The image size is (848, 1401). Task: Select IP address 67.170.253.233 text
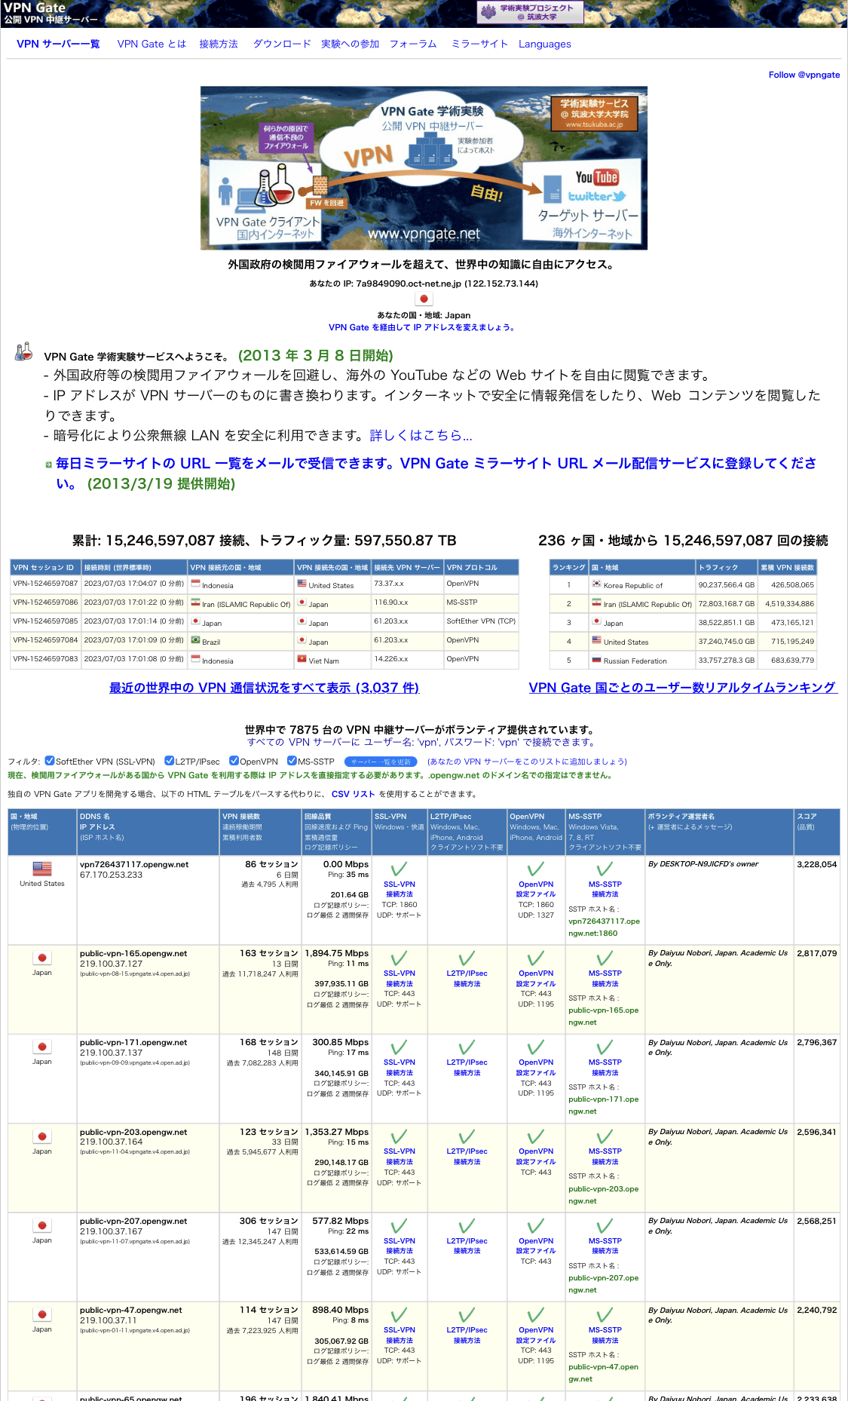[x=111, y=875]
